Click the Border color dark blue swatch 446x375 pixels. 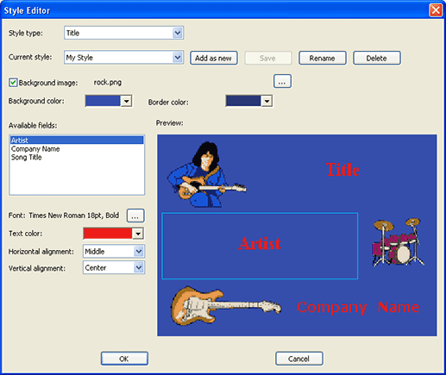coord(243,101)
